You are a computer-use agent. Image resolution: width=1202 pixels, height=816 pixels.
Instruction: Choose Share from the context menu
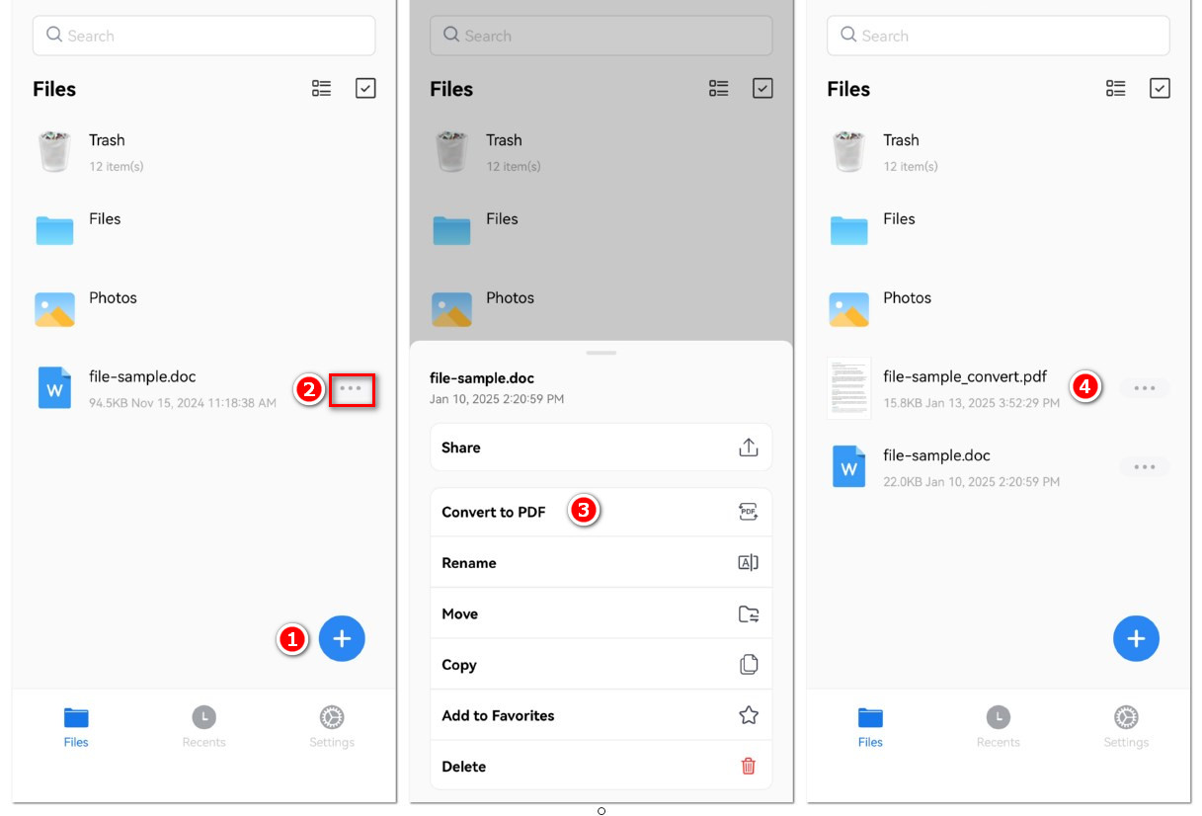460,447
